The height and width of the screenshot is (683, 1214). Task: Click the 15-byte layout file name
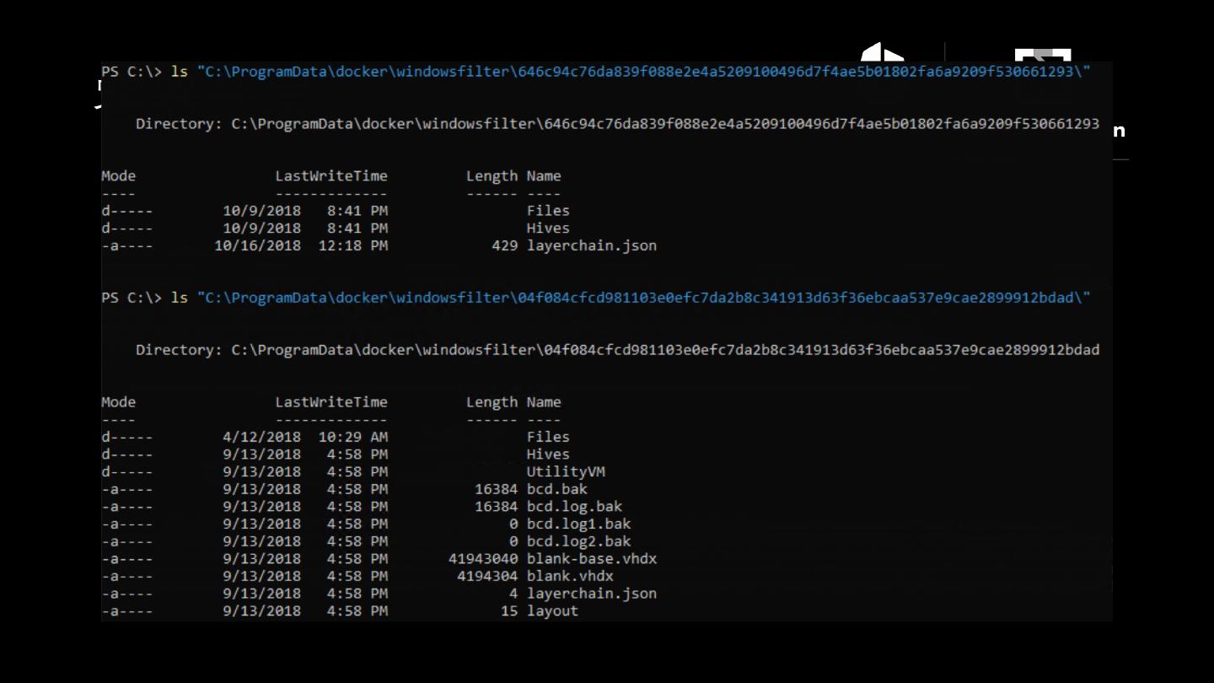[552, 611]
